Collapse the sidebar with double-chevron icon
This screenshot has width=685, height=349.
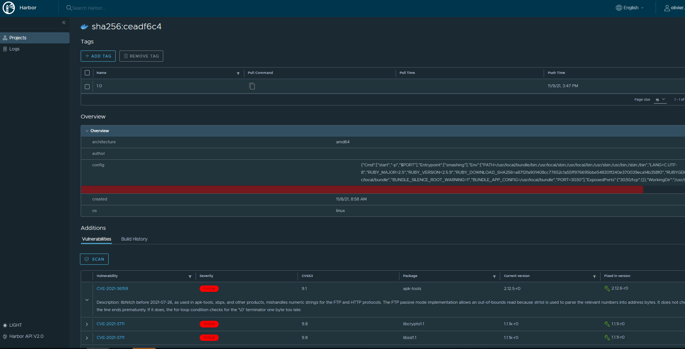pos(64,23)
